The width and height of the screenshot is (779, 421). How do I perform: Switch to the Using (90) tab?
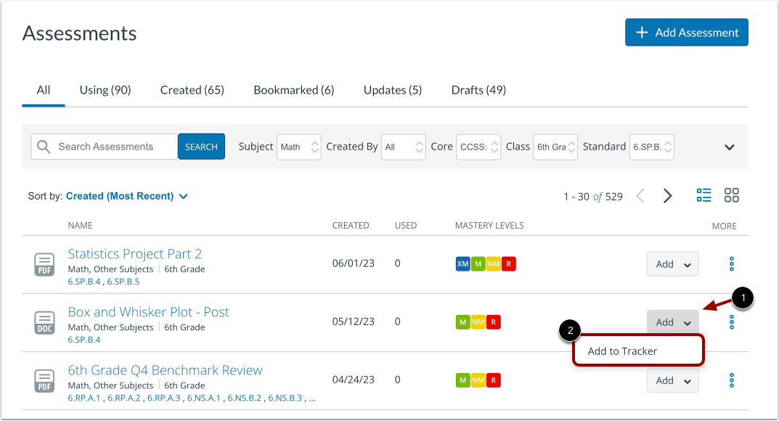[105, 90]
